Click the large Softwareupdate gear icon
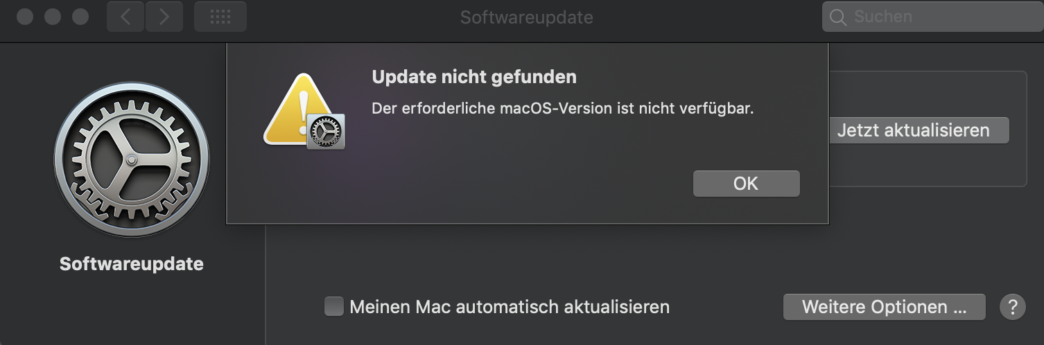1044x345 pixels. (x=131, y=159)
